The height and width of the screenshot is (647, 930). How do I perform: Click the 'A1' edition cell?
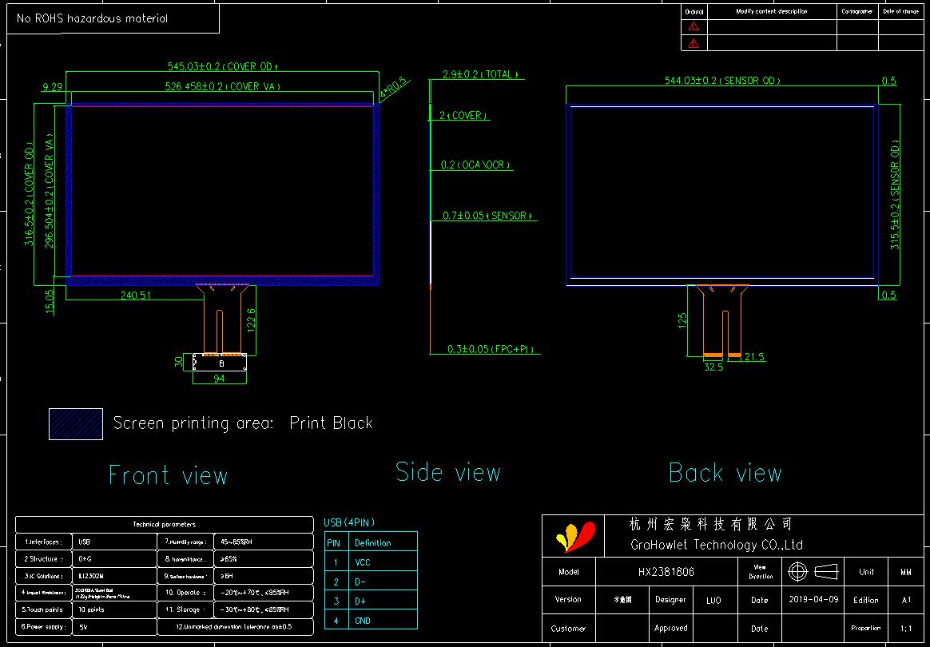point(906,600)
